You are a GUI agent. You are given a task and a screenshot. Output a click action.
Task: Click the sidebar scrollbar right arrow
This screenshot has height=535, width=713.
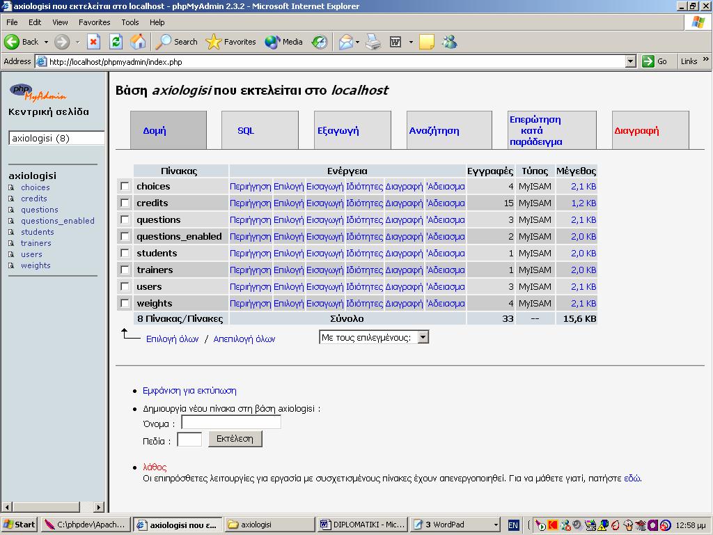tap(99, 507)
